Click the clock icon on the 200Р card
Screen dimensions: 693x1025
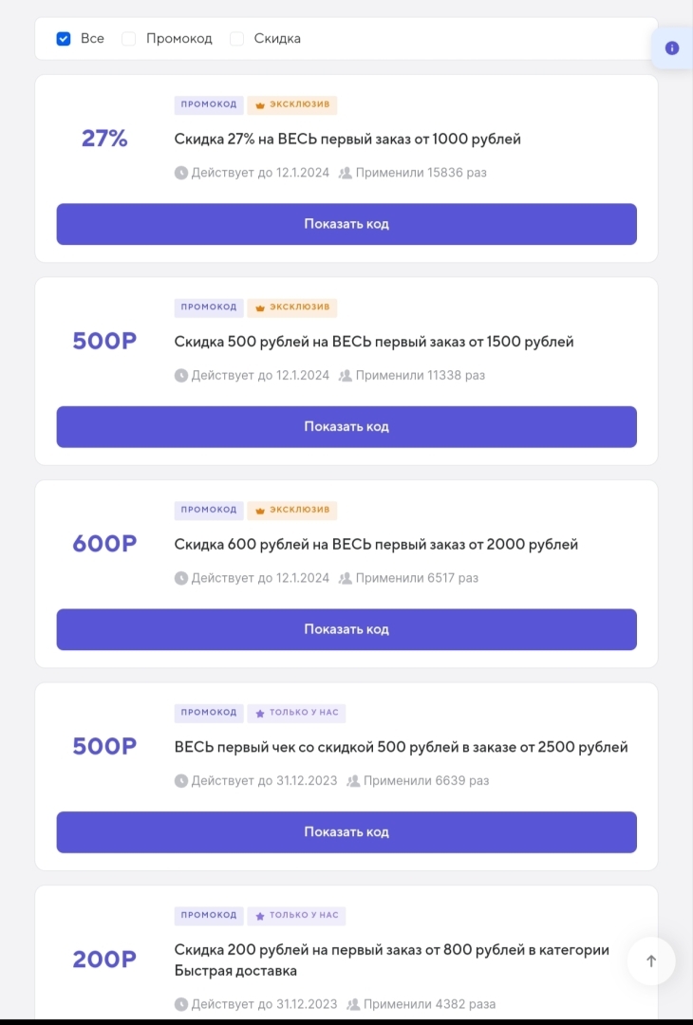pyautogui.click(x=180, y=1003)
